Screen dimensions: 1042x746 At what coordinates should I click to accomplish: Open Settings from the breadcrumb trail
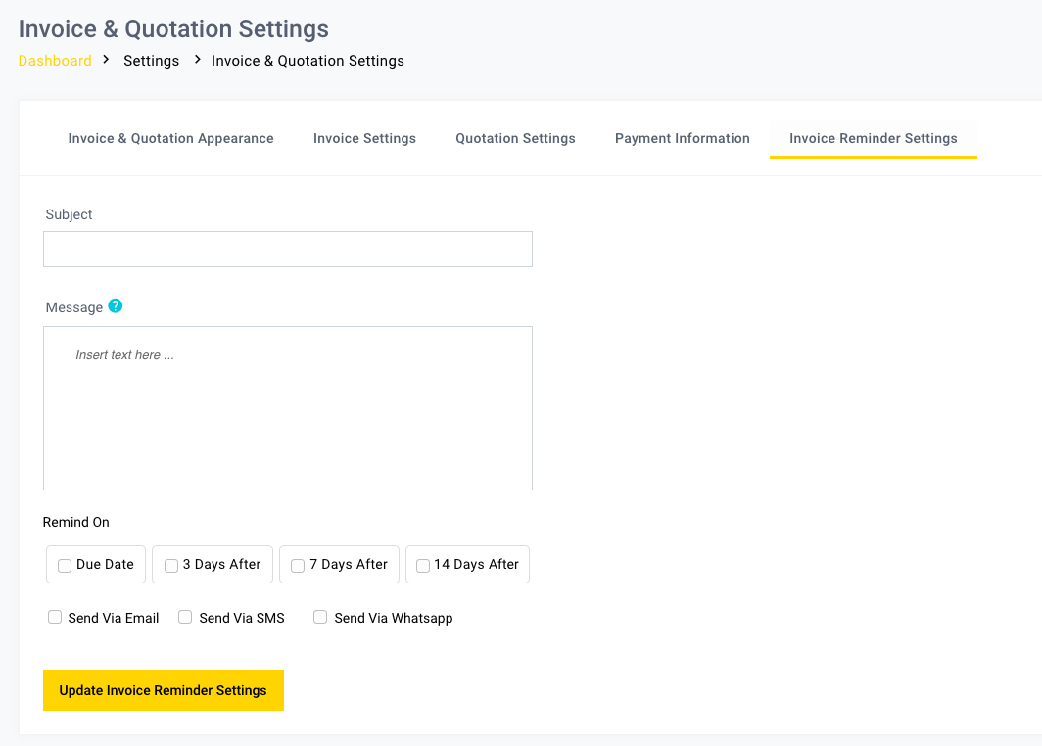[151, 60]
